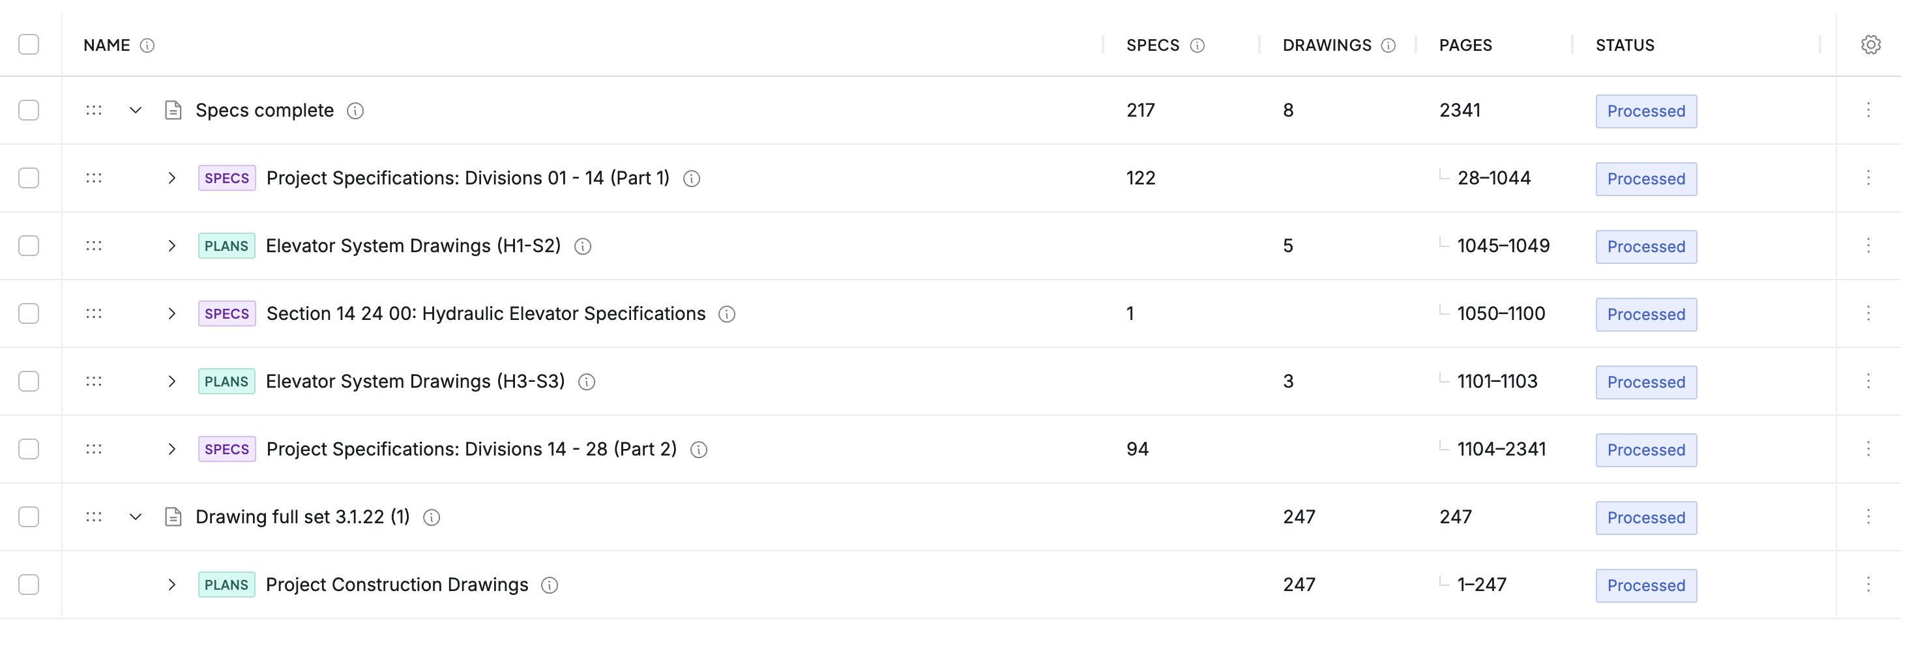The image size is (1910, 666).
Task: Open three-dot menu for Specs complete row
Action: (1868, 110)
